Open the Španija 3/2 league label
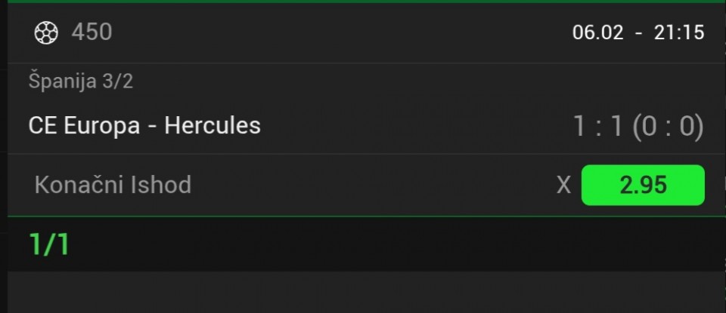726x313 pixels. pyautogui.click(x=81, y=81)
